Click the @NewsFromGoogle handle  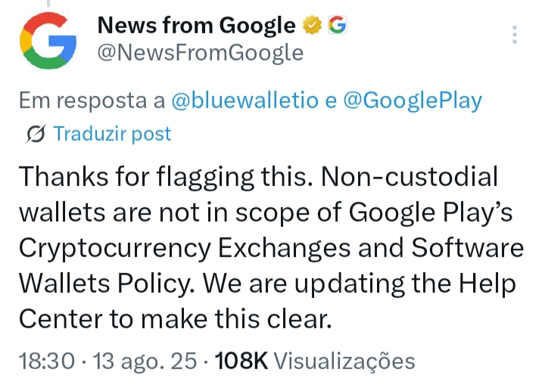[x=201, y=52]
